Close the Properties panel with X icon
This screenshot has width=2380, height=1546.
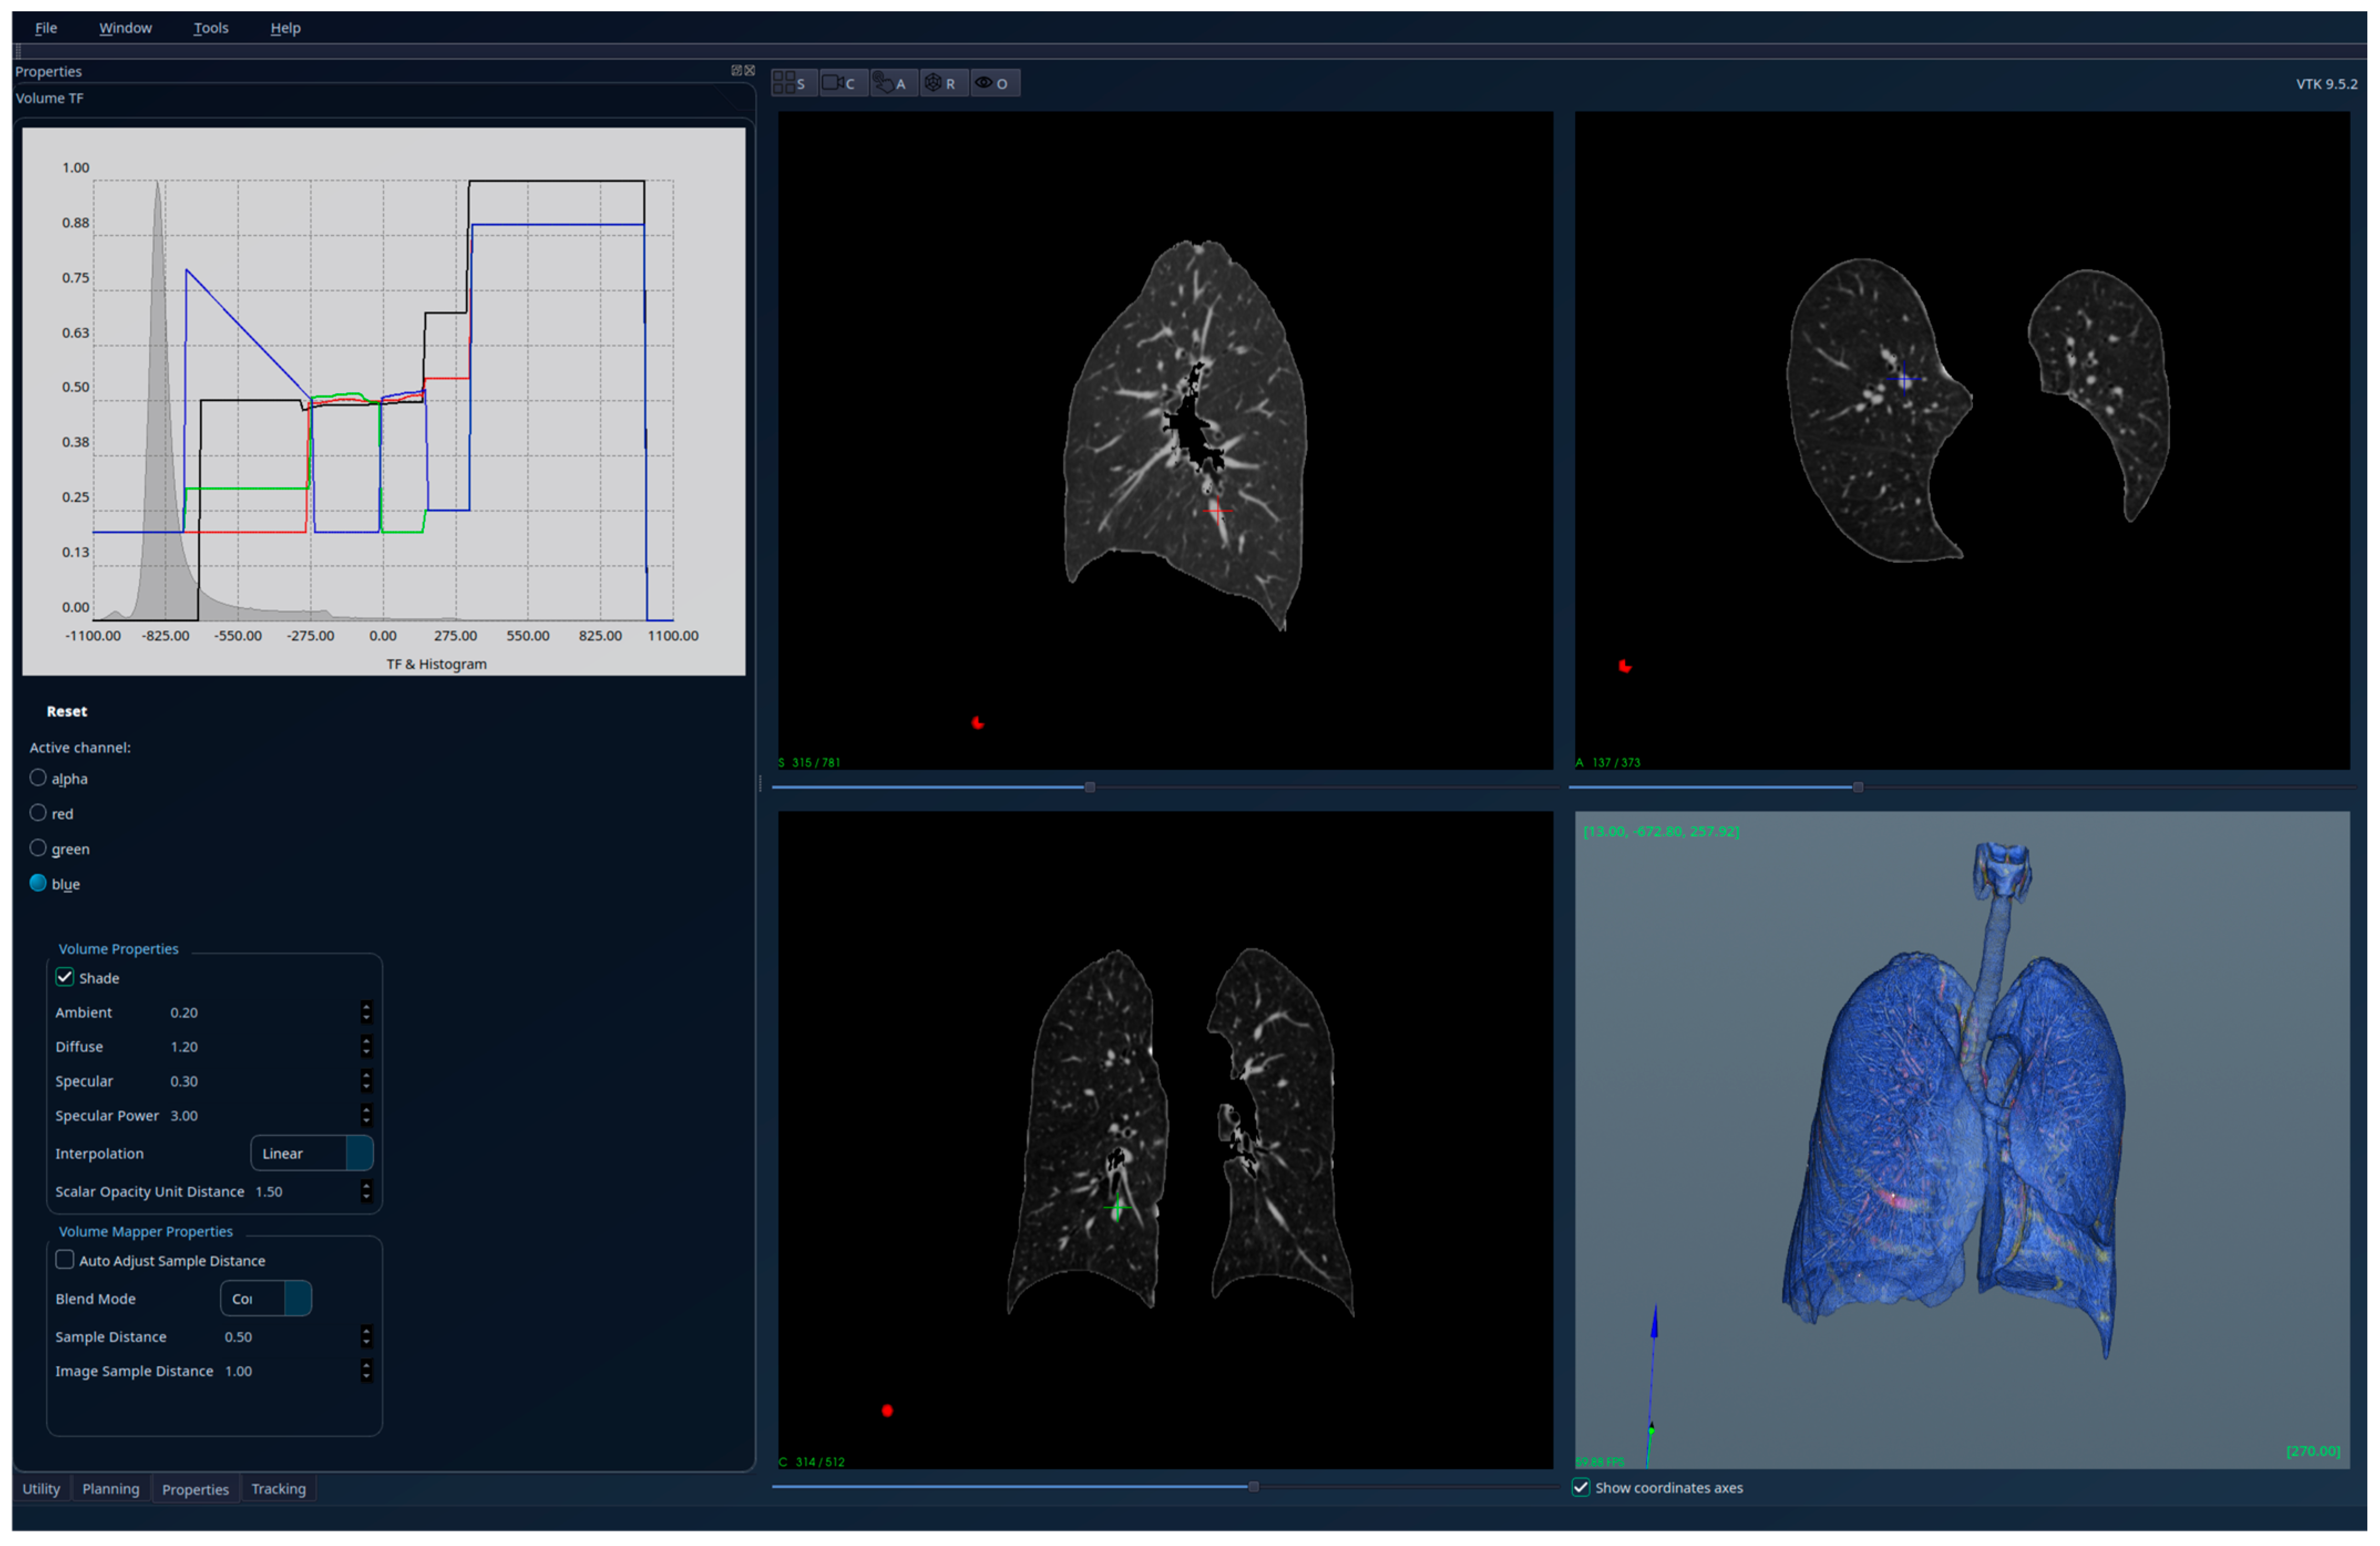(x=749, y=70)
